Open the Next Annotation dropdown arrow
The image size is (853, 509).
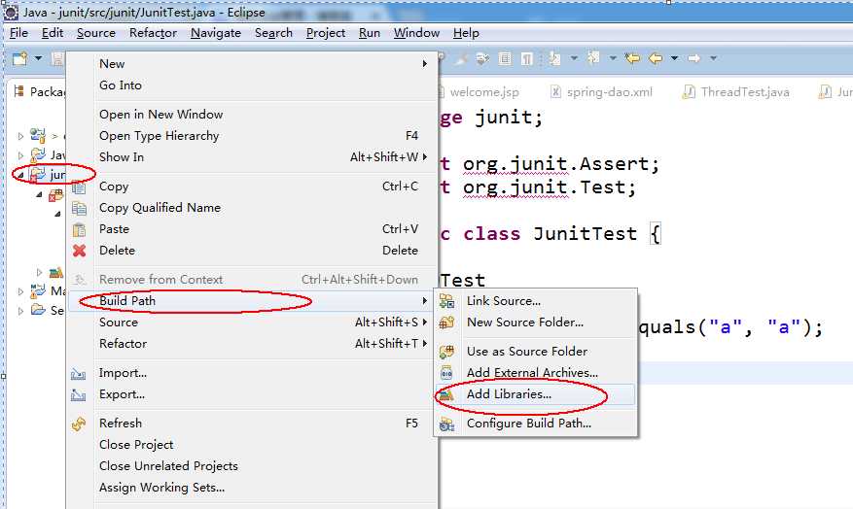pos(574,58)
